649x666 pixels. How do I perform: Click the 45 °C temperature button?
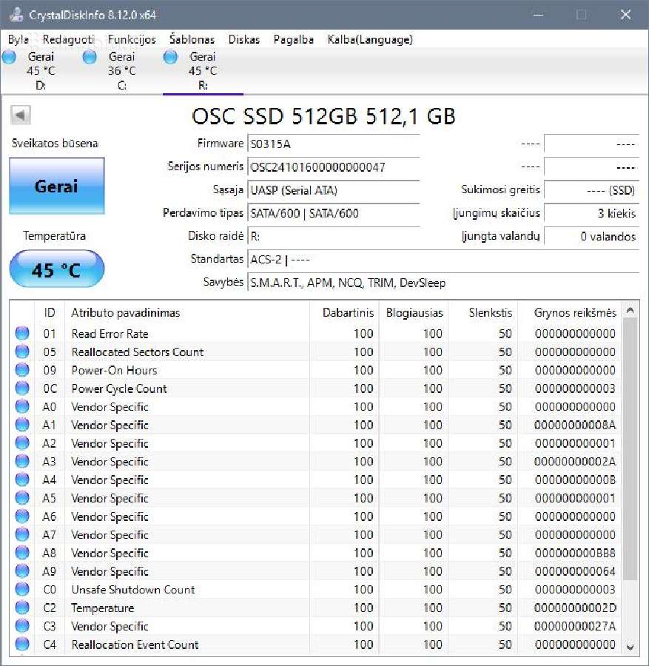(57, 269)
